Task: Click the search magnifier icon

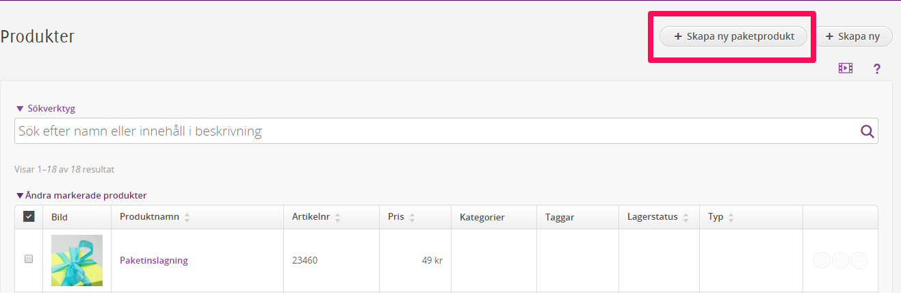Action: (867, 131)
